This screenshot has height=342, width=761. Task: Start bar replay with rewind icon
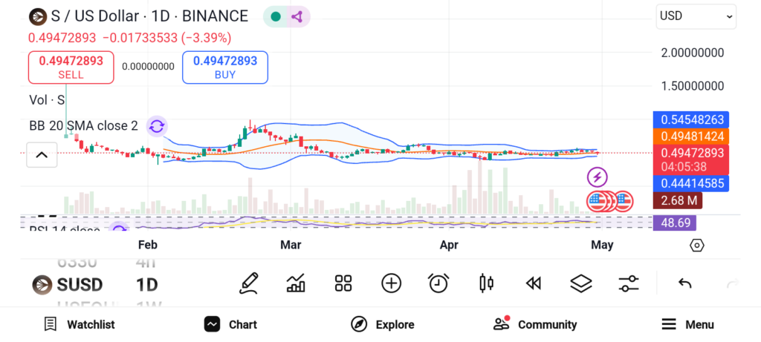tap(533, 283)
